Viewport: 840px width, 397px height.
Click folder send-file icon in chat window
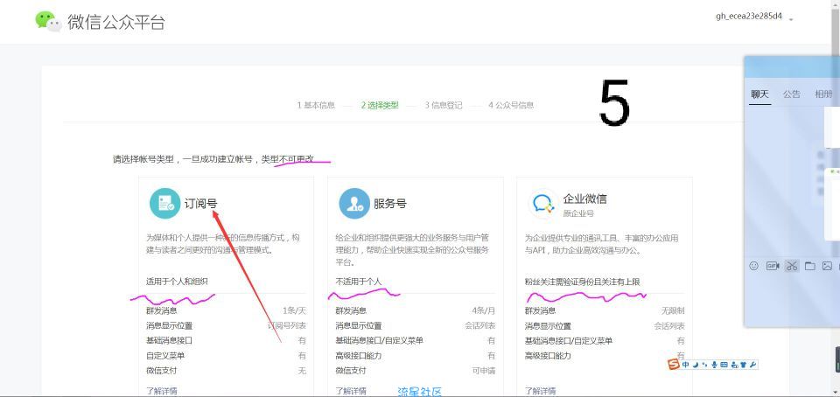tap(809, 265)
